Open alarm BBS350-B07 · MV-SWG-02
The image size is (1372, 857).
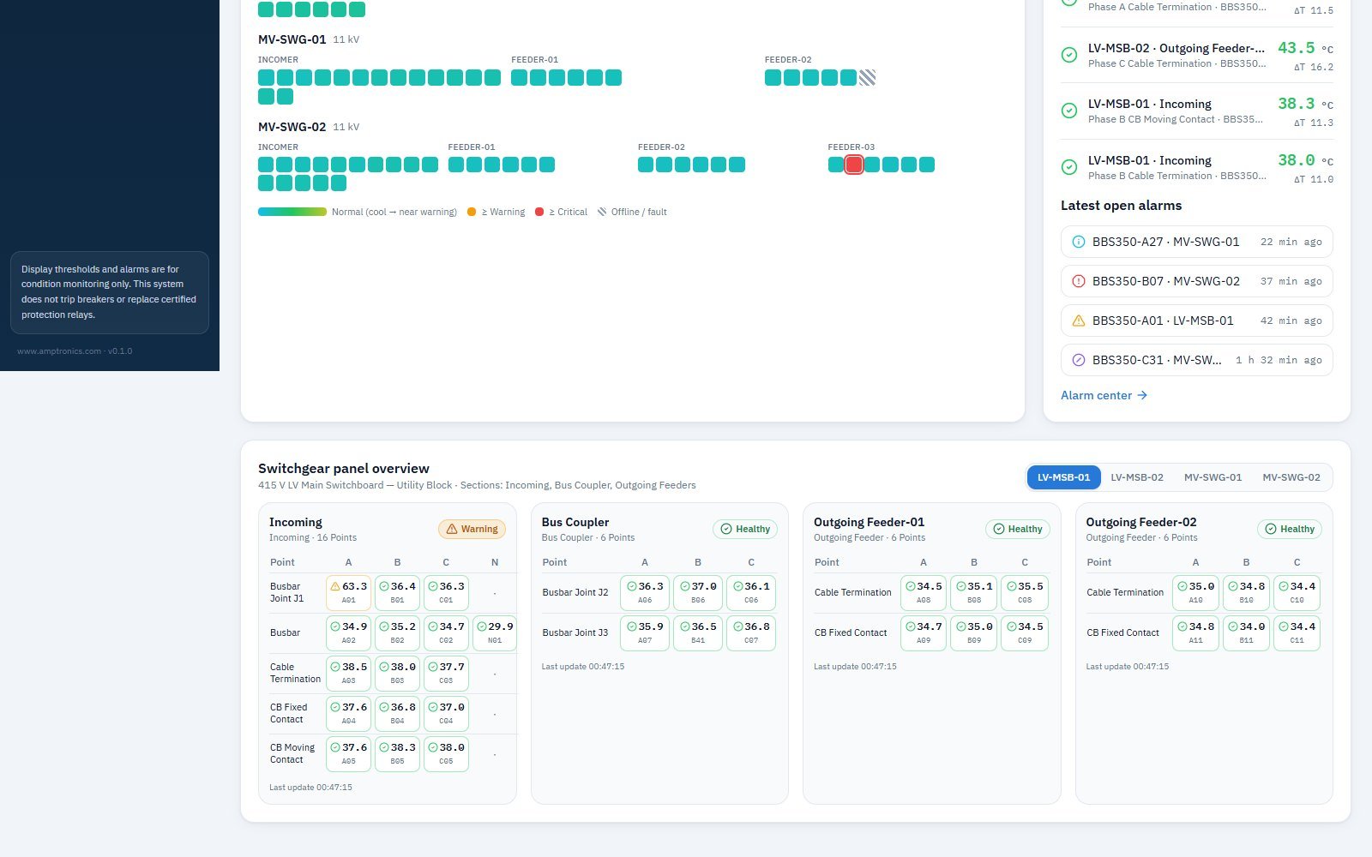(1196, 281)
